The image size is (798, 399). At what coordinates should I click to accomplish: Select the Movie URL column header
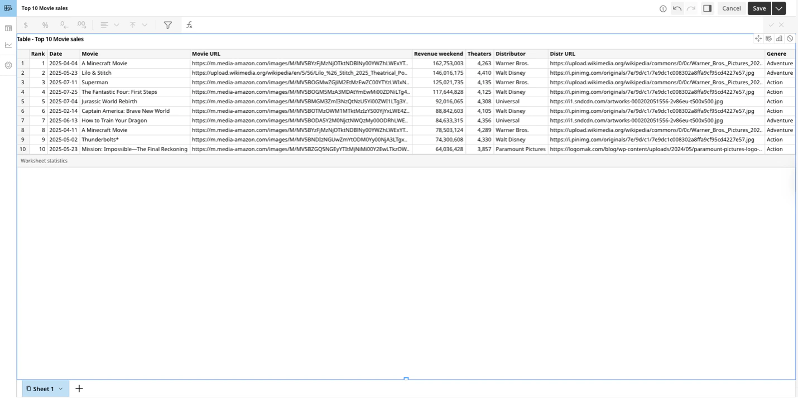(x=301, y=54)
